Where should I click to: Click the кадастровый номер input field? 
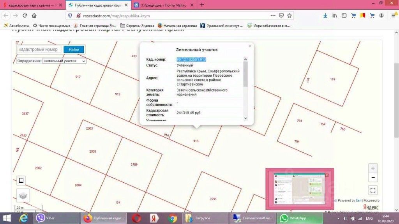(39, 49)
